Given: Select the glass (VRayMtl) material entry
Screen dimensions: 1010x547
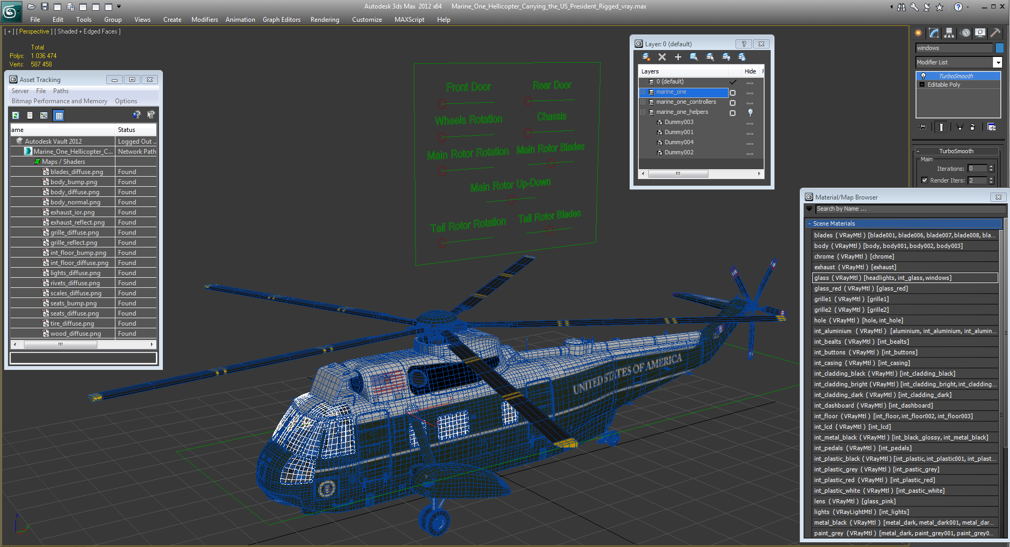Looking at the screenshot, I should pyautogui.click(x=905, y=278).
